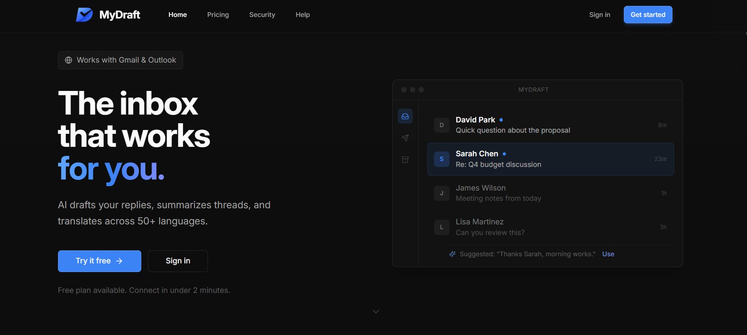Click the hero Sign in button

pyautogui.click(x=178, y=261)
